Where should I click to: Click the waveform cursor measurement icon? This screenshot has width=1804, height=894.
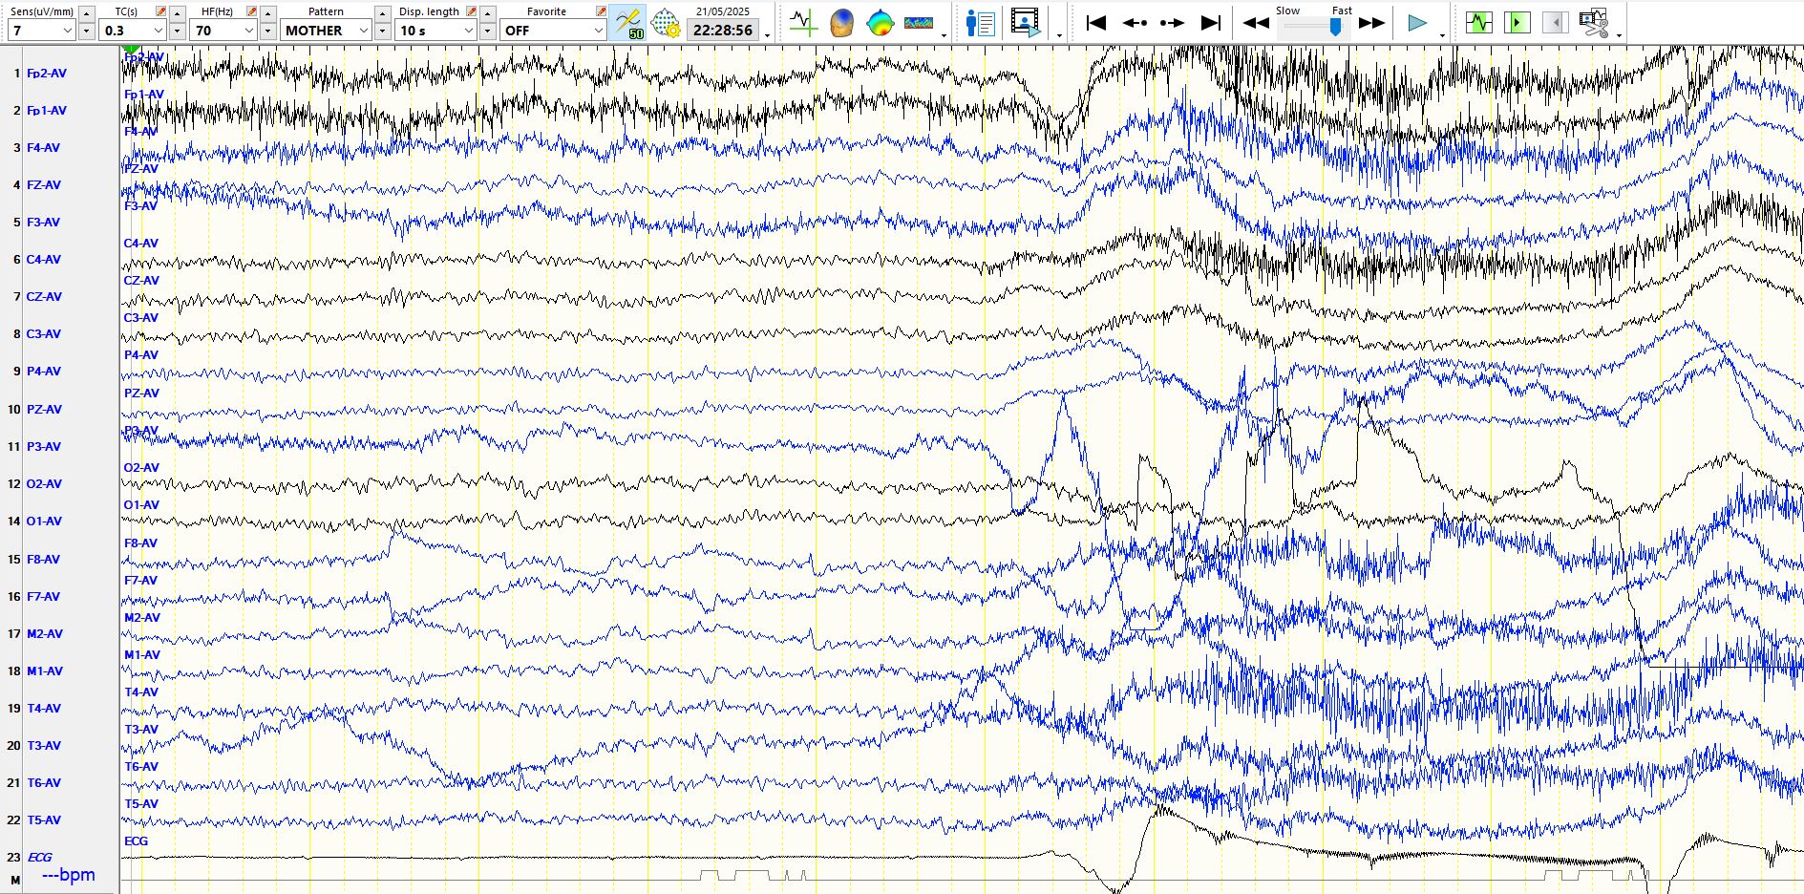803,22
